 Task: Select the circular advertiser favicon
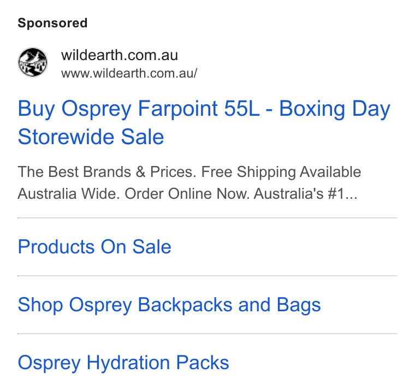[x=33, y=62]
